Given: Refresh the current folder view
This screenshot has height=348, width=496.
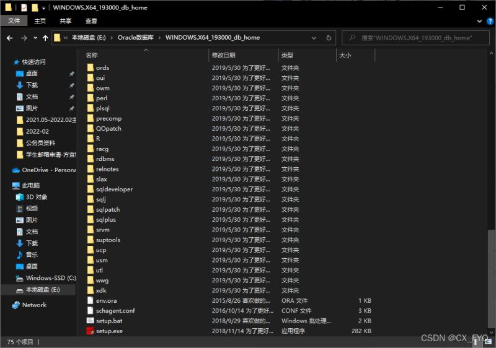Looking at the screenshot, I should tap(329, 38).
